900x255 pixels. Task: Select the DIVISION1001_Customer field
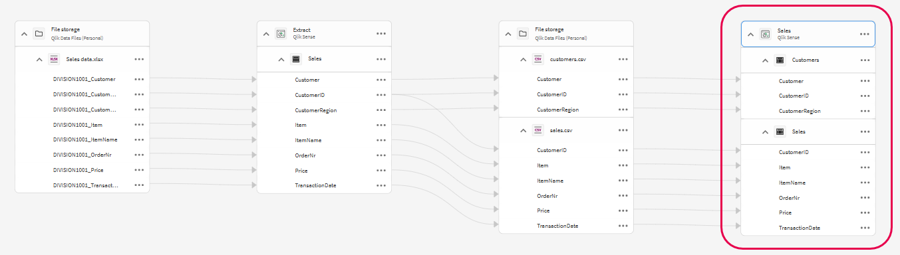pos(84,79)
